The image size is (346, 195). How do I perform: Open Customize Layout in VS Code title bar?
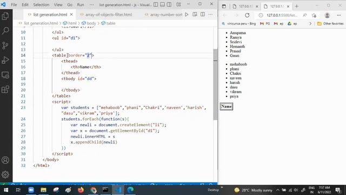click(179, 4)
